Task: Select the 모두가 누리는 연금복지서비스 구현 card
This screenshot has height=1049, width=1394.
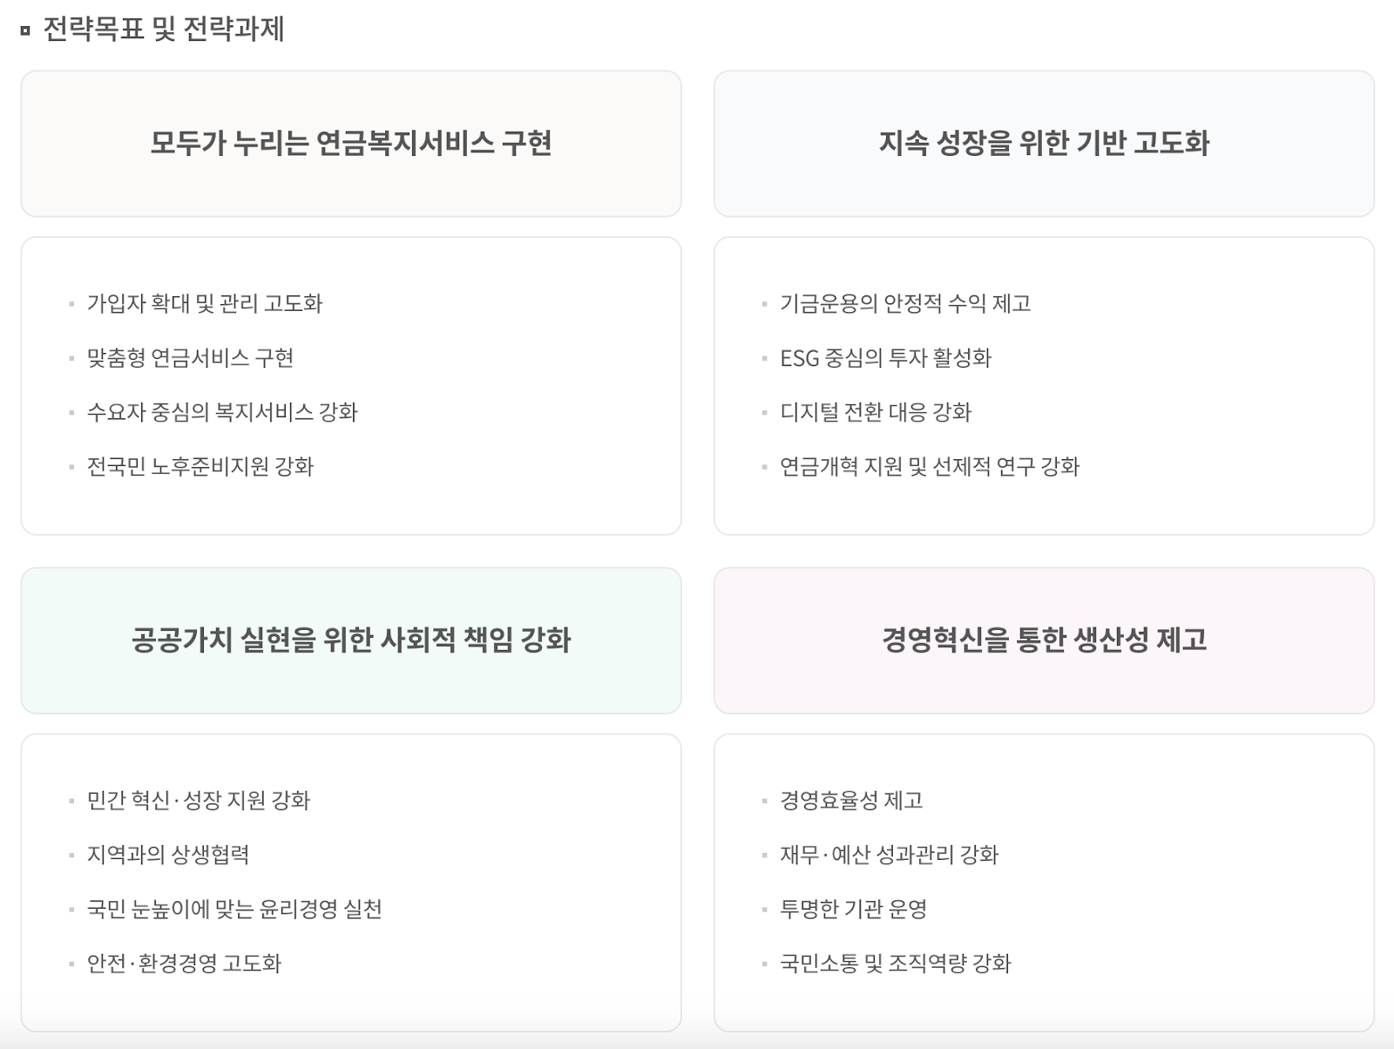Action: [x=351, y=144]
